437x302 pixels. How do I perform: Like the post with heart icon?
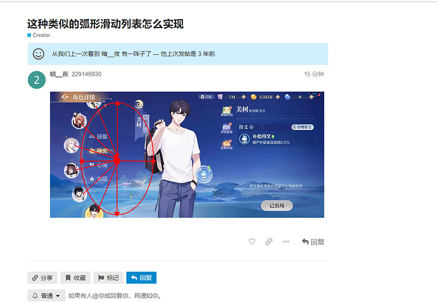[252, 241]
